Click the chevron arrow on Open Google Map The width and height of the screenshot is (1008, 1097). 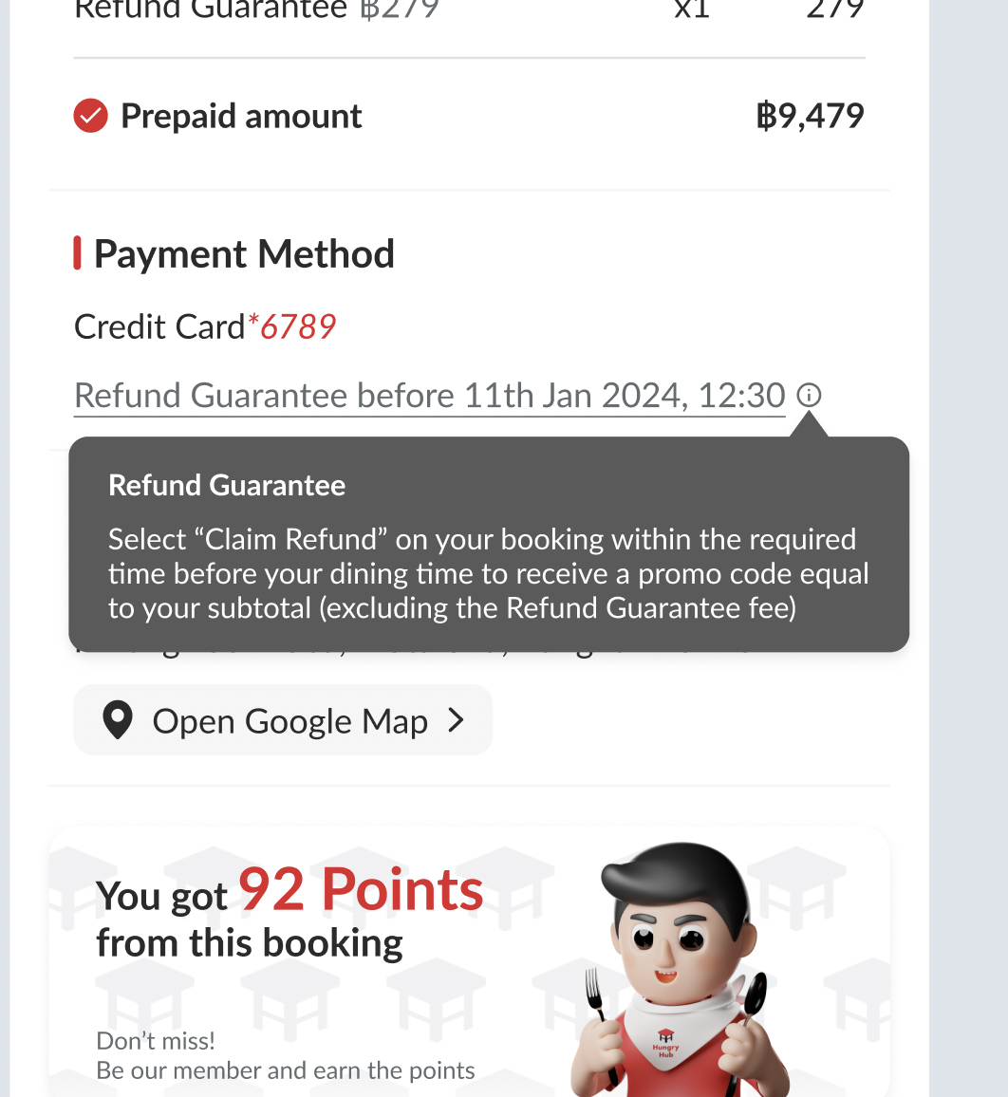coord(457,720)
